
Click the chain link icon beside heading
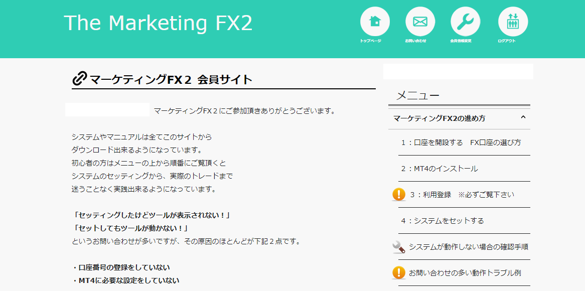(x=80, y=79)
